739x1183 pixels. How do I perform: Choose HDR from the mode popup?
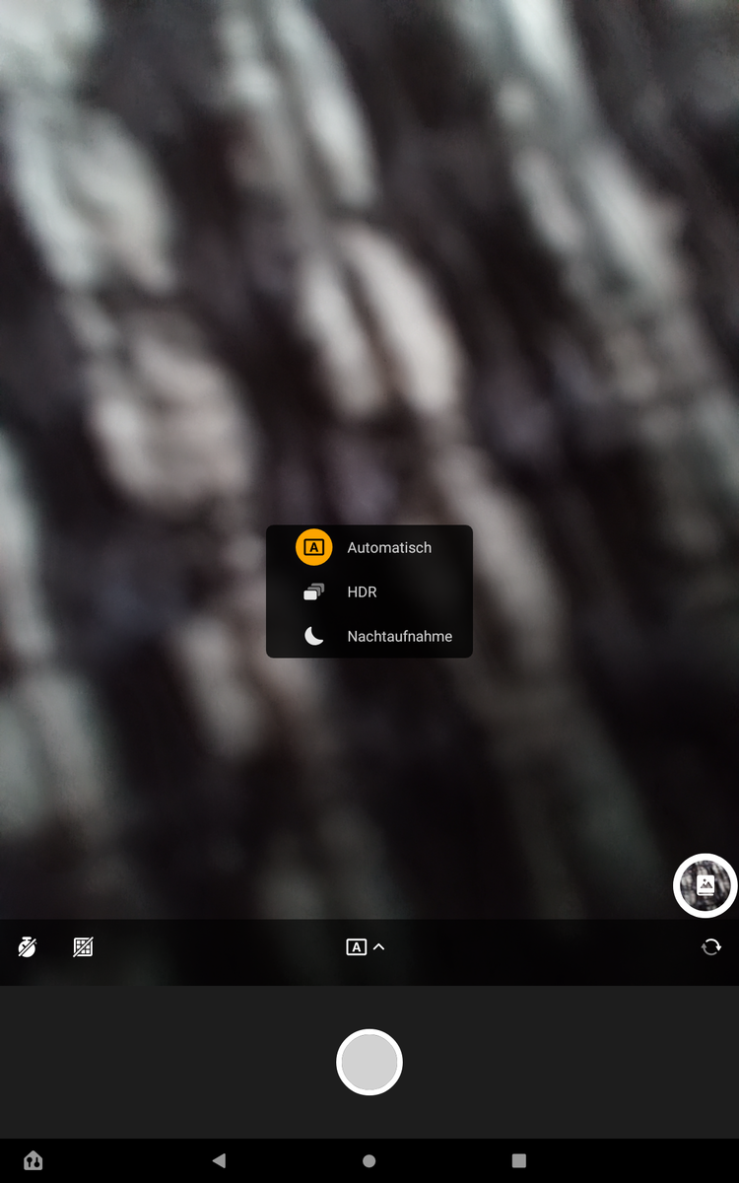click(369, 591)
